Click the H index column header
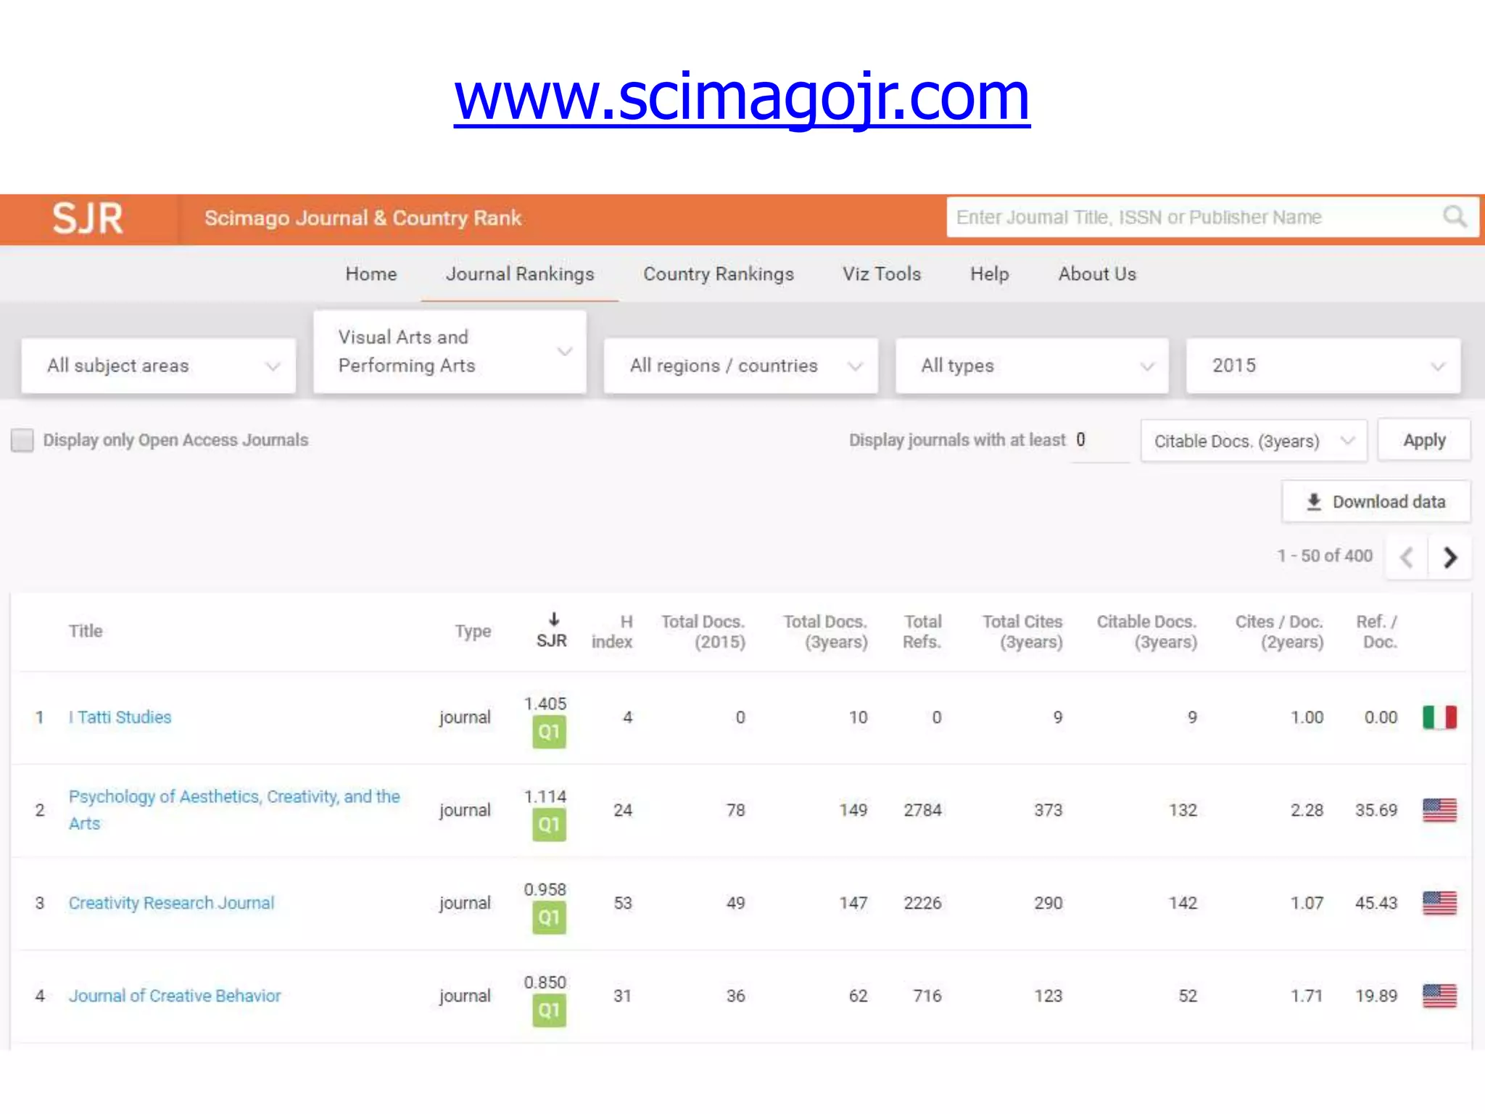This screenshot has height=1114, width=1485. (x=612, y=631)
